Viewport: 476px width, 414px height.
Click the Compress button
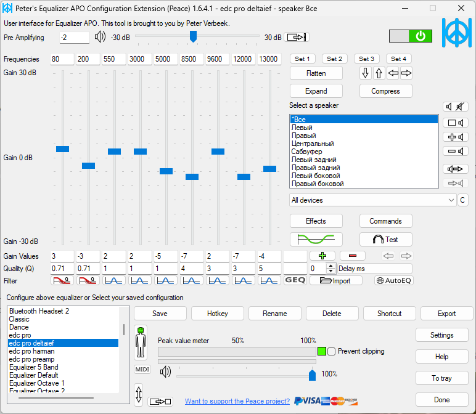(x=385, y=91)
